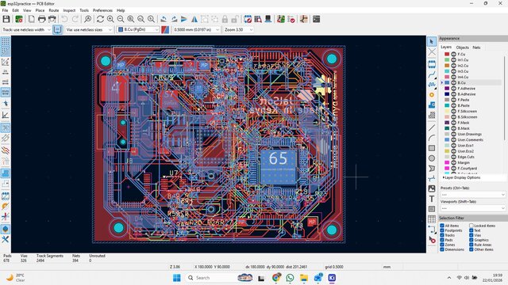Toggle auto track width button
The height and width of the screenshot is (285, 508).
coord(57,30)
